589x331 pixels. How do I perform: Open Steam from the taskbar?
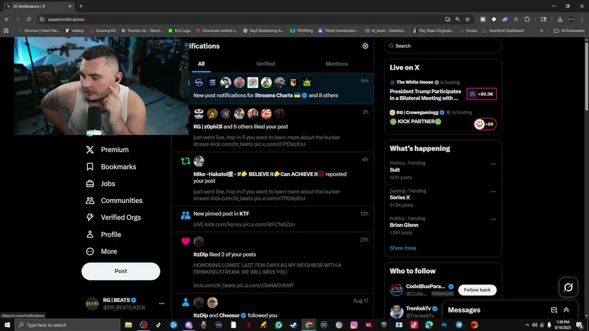click(294, 325)
